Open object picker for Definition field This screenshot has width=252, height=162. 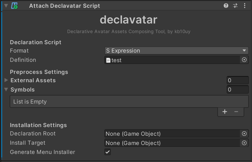[244, 60]
